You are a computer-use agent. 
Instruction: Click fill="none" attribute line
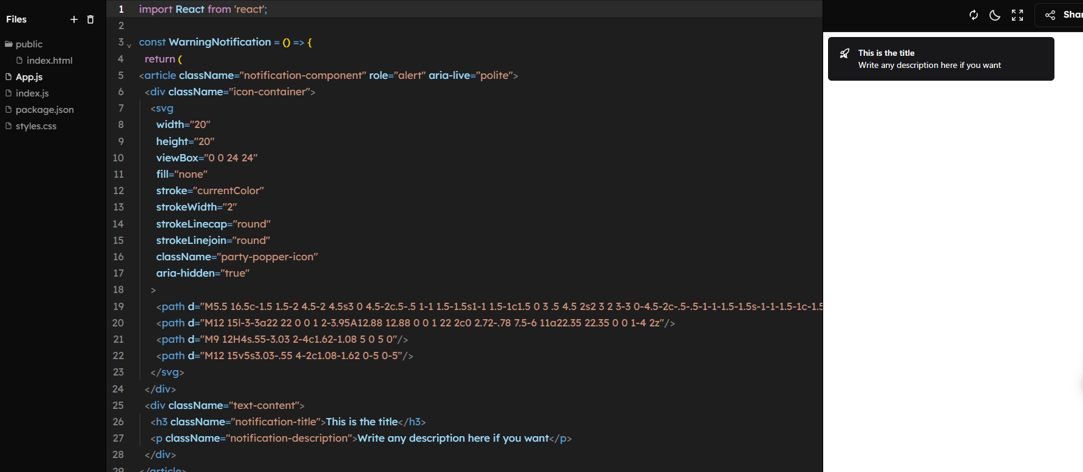click(x=182, y=174)
